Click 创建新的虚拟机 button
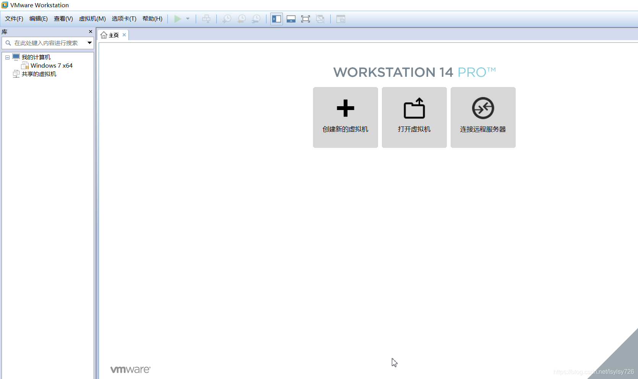This screenshot has width=638, height=379. (x=346, y=117)
